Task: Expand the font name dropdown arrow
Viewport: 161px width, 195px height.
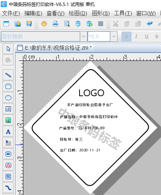Action: click(x=84, y=36)
